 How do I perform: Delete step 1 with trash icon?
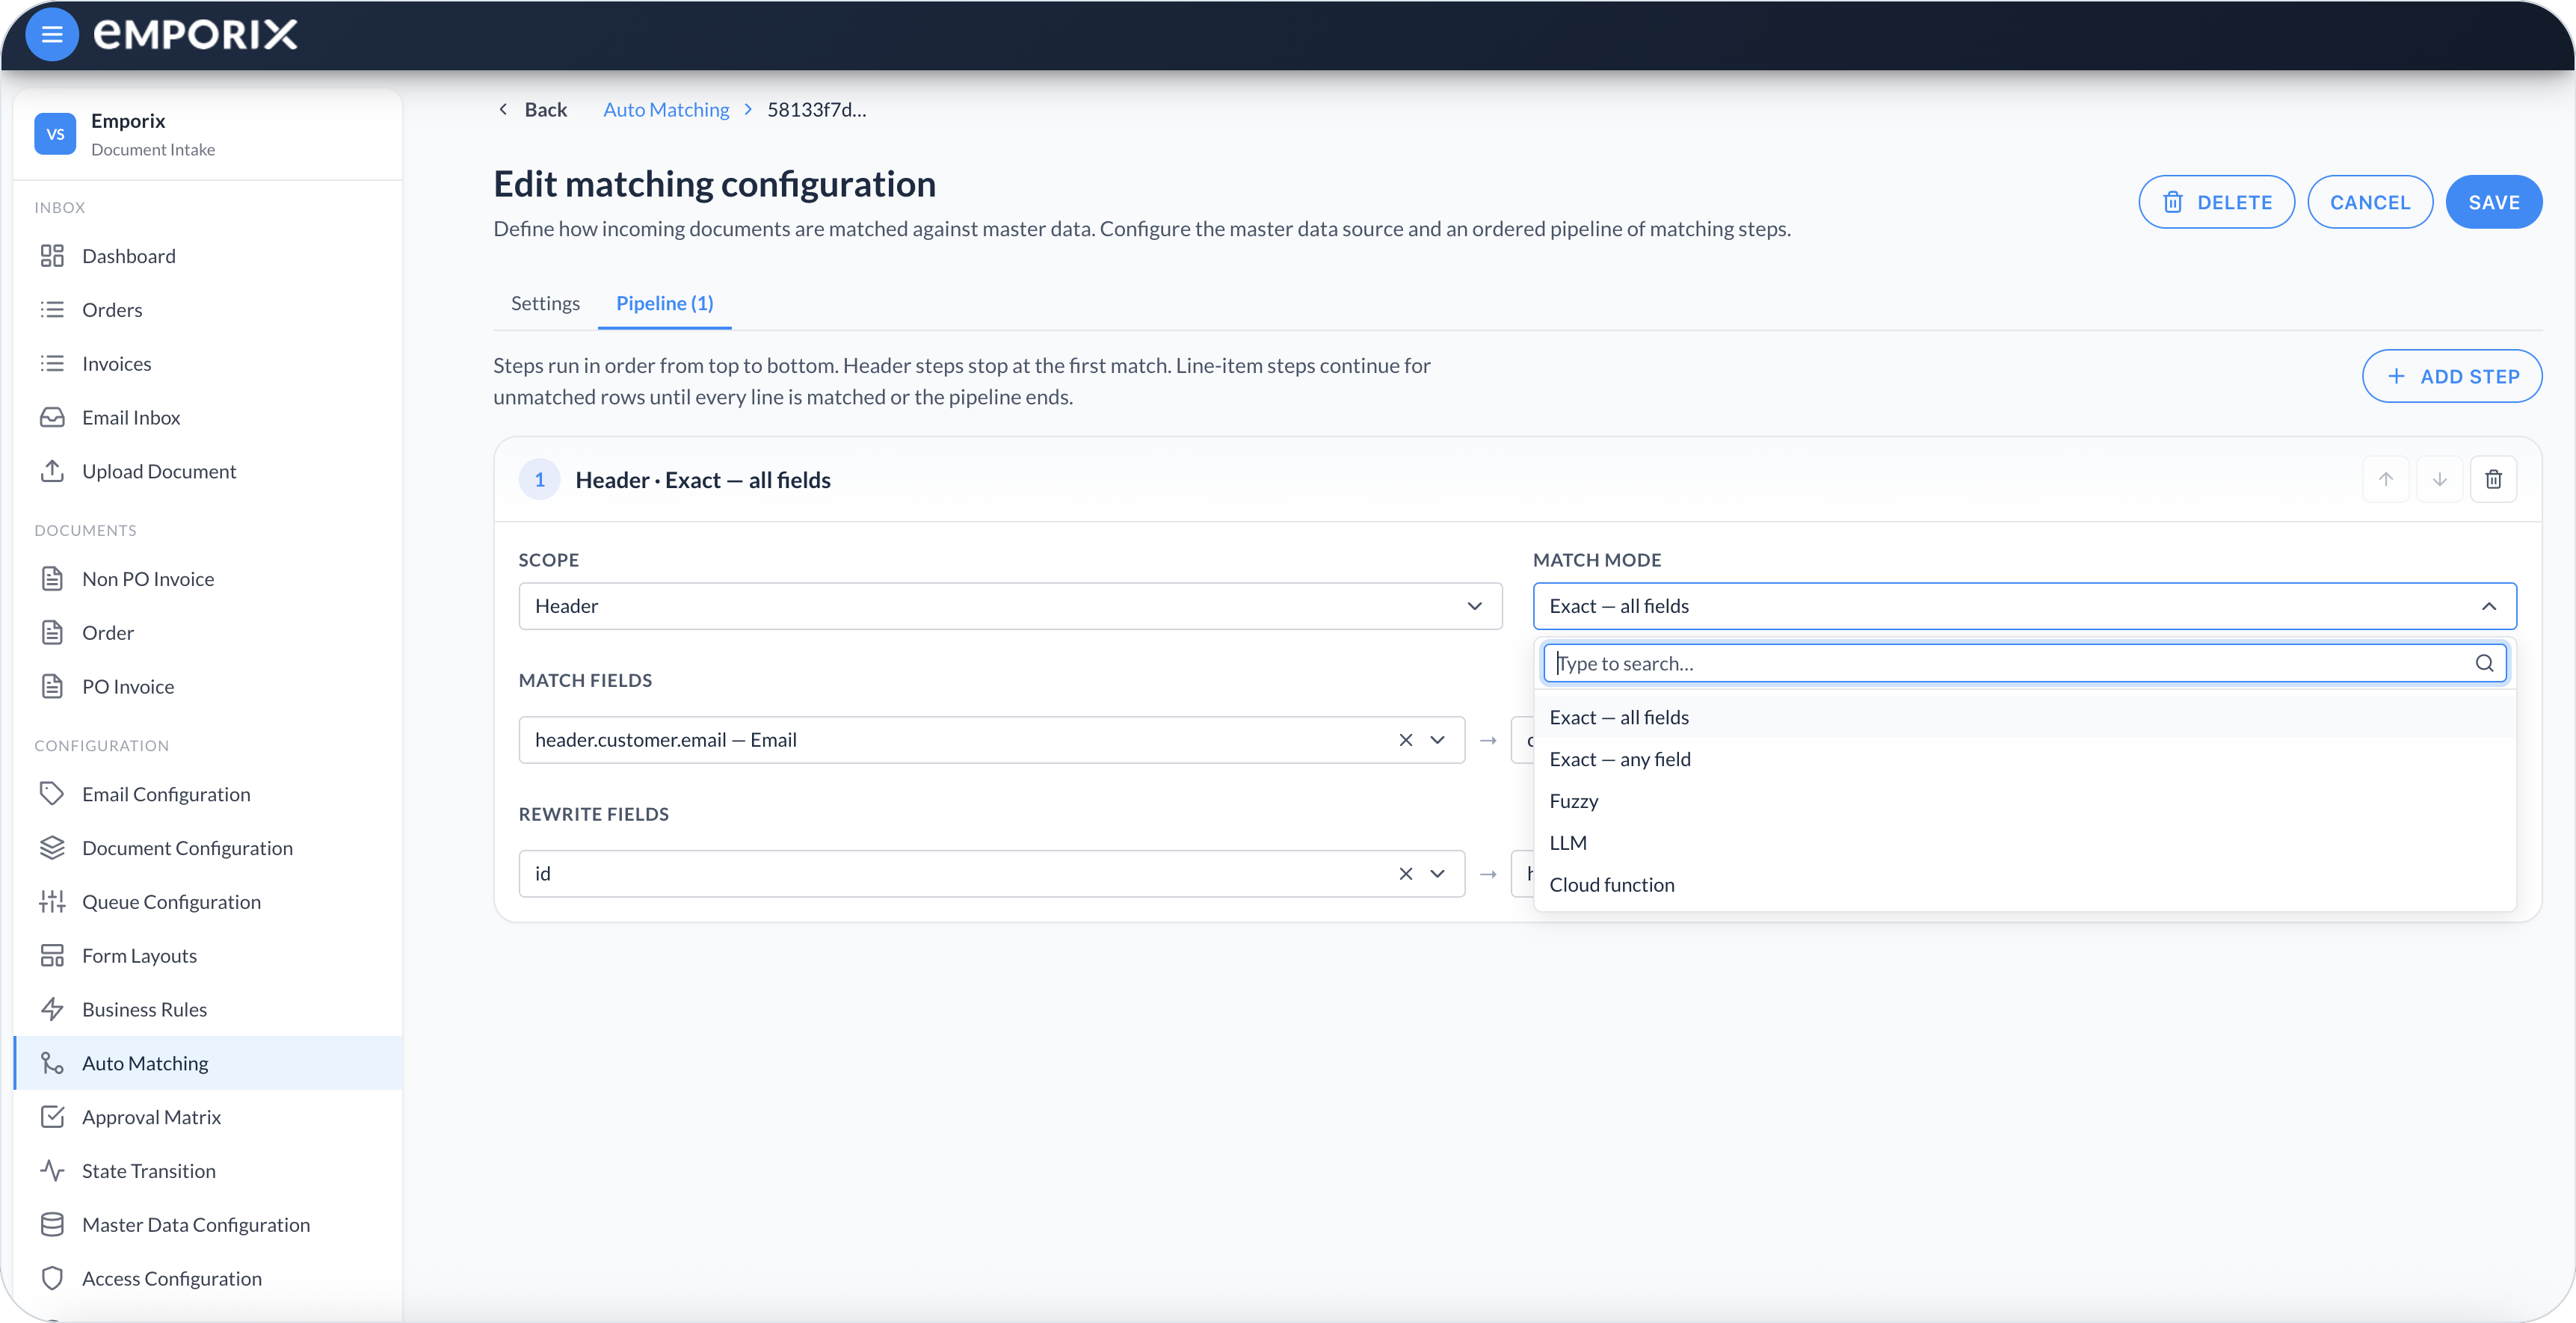(x=2494, y=480)
